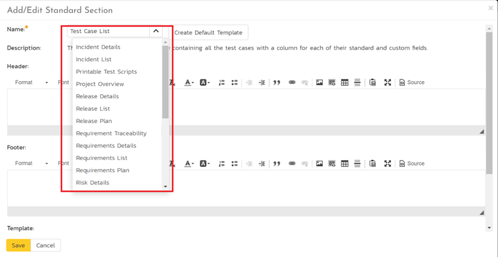498x257 pixels.
Task: Click Insert Image icon in Header toolbar
Action: click(x=319, y=82)
